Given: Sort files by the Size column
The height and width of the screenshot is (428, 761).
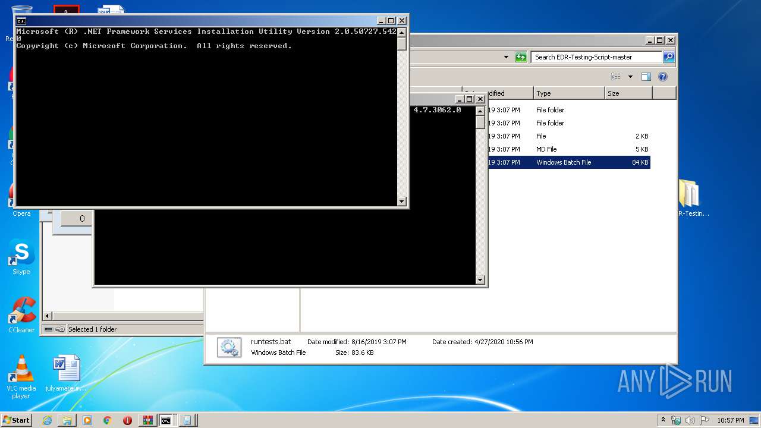Looking at the screenshot, I should coord(628,93).
